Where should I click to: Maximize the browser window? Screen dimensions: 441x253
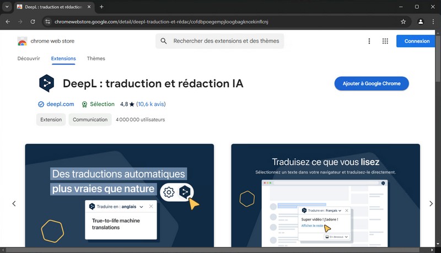(x=417, y=7)
